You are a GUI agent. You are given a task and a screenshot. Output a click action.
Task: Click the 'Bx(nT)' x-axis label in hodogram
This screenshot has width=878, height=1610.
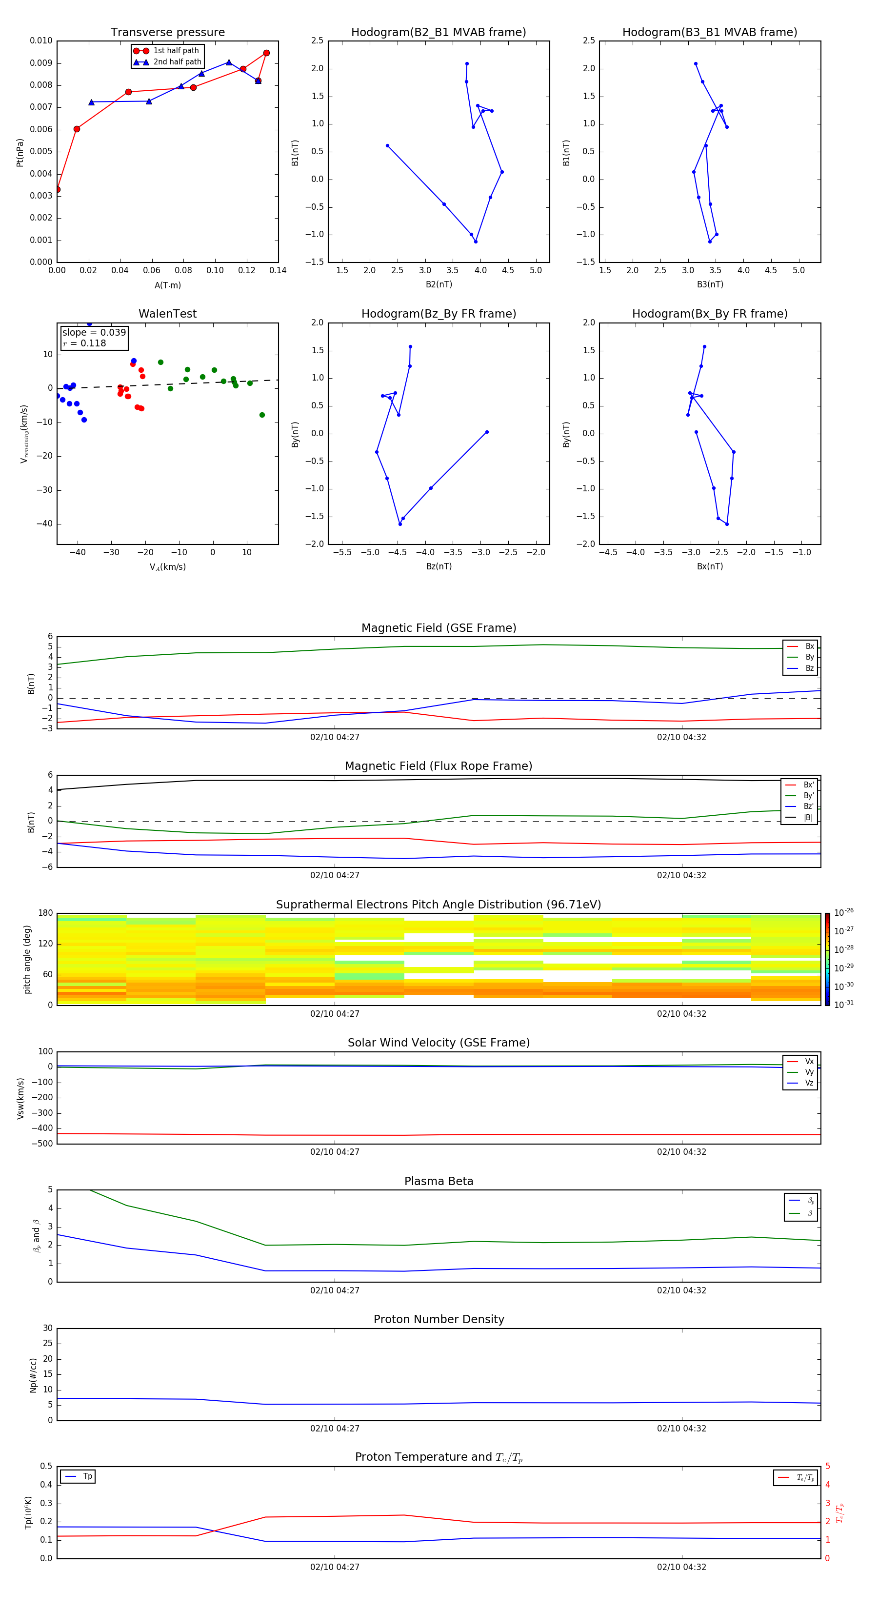coord(710,566)
